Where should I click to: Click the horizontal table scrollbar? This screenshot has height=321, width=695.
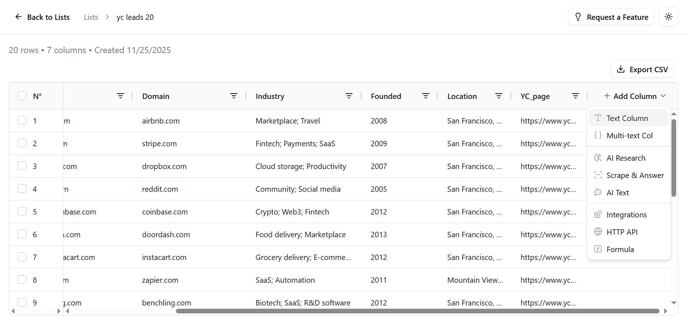416,311
